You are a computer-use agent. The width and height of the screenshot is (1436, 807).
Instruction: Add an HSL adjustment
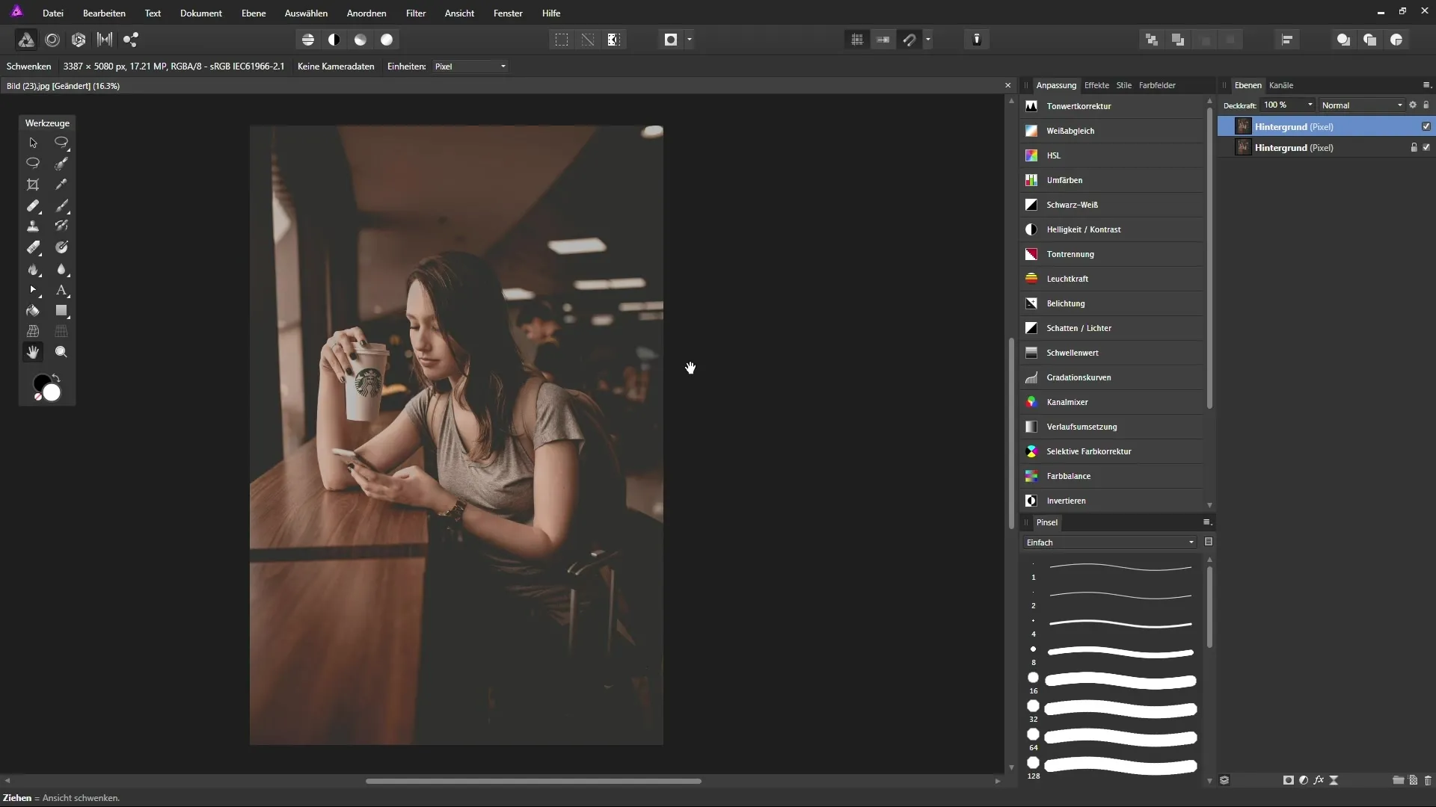point(1112,155)
